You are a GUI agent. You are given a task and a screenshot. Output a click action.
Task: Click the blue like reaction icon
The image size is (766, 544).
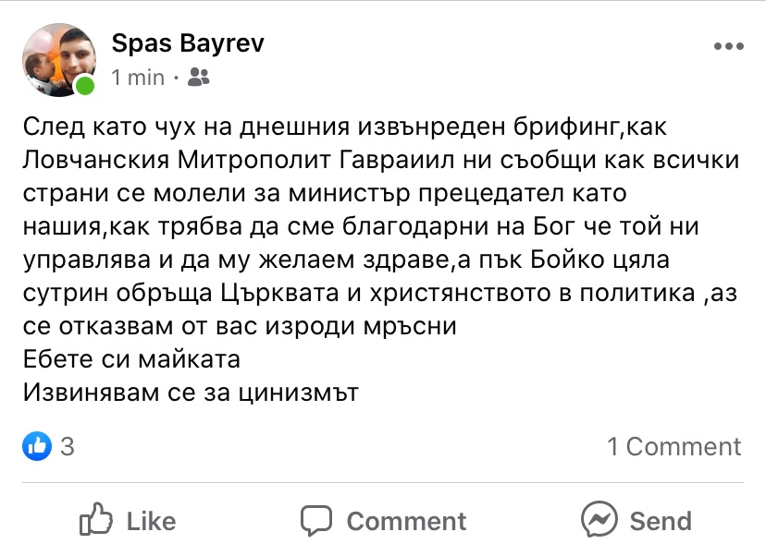[36, 447]
